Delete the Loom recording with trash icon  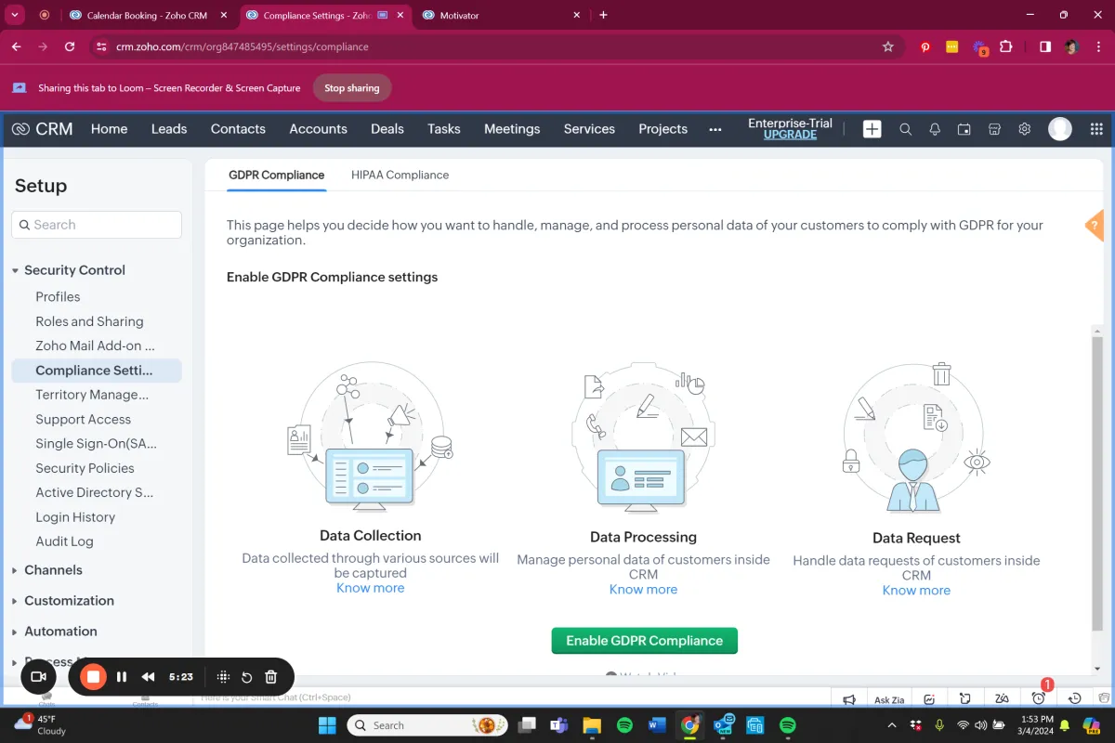pyautogui.click(x=271, y=677)
